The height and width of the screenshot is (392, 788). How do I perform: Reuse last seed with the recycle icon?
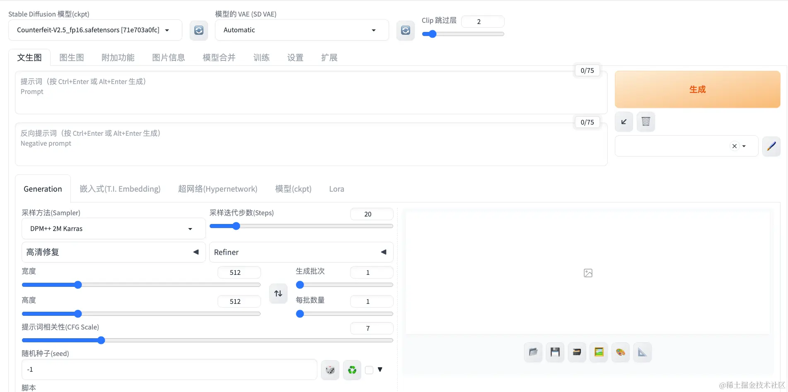(352, 370)
